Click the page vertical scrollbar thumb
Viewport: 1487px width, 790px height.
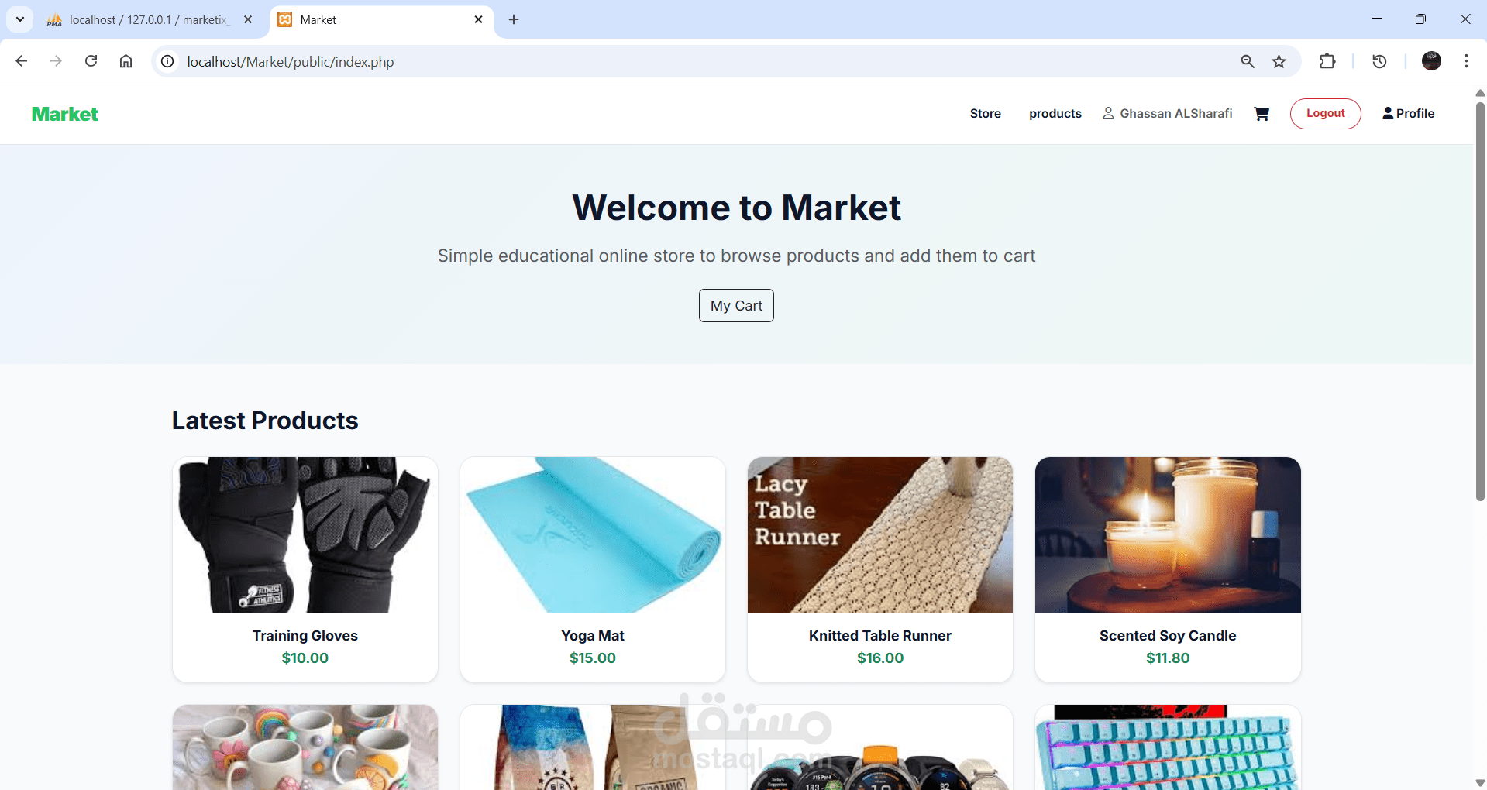[x=1480, y=302]
